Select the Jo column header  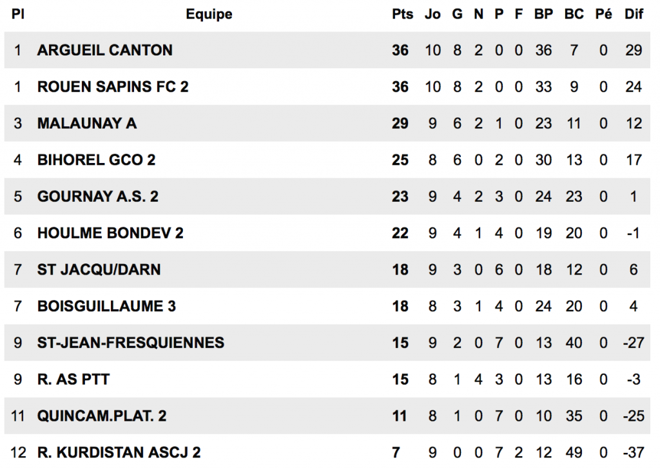coord(432,14)
